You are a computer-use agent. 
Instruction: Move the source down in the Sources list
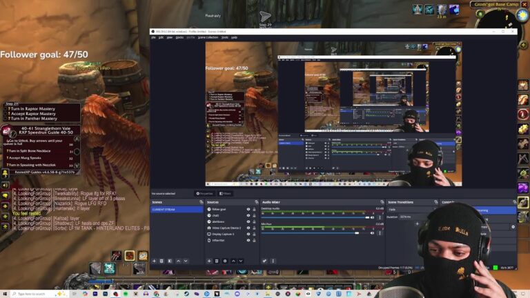pos(241,261)
